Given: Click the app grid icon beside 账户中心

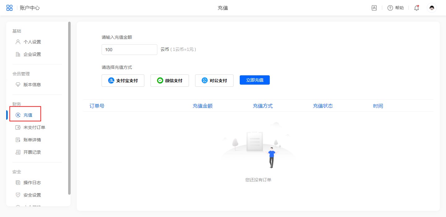Looking at the screenshot, I should (9, 8).
